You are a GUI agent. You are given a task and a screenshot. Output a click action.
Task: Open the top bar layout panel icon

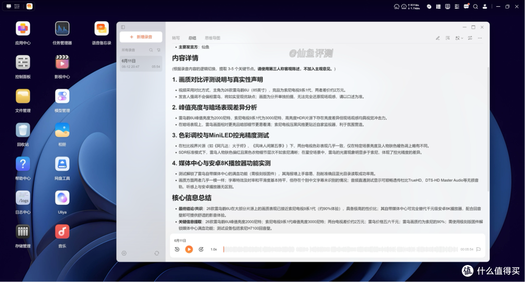(438, 6)
